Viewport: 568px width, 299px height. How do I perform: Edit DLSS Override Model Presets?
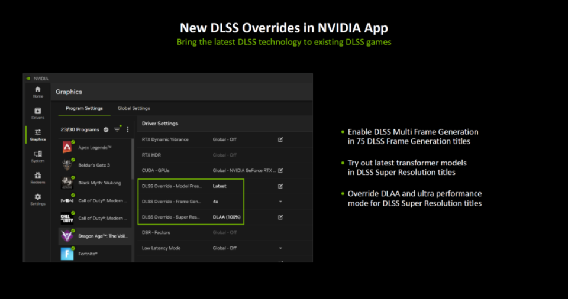pos(280,186)
